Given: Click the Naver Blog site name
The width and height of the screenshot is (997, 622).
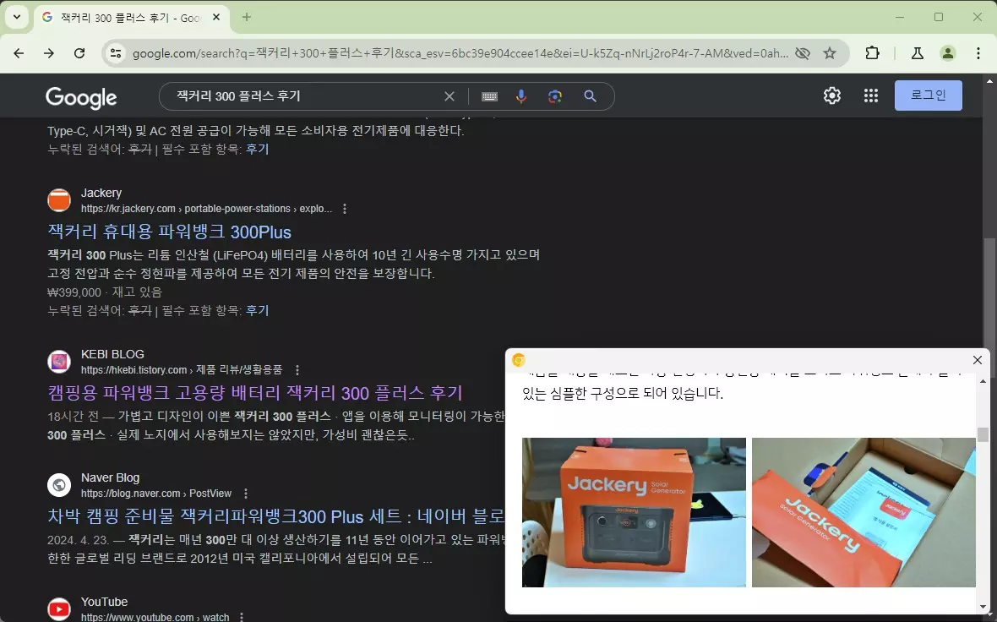Looking at the screenshot, I should [110, 477].
